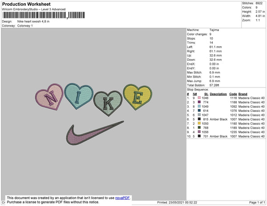Click the Production Worksheet title
This screenshot has height=206, width=267.
tap(26, 4)
